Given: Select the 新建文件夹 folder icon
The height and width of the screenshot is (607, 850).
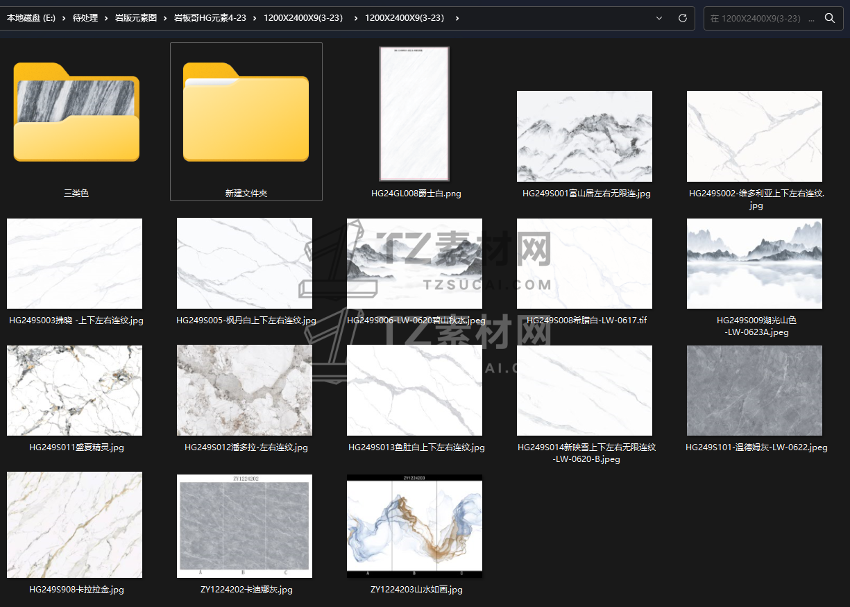Looking at the screenshot, I should coord(246,112).
